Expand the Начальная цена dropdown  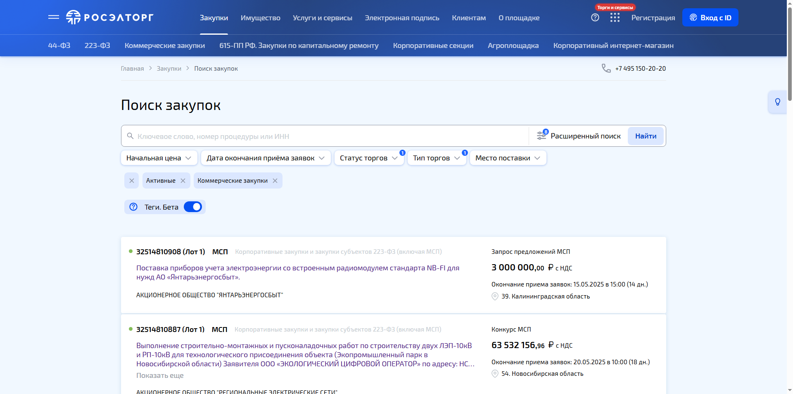159,158
